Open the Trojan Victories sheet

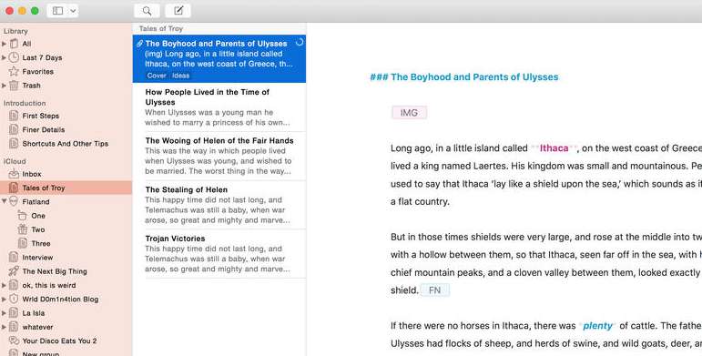pos(219,253)
